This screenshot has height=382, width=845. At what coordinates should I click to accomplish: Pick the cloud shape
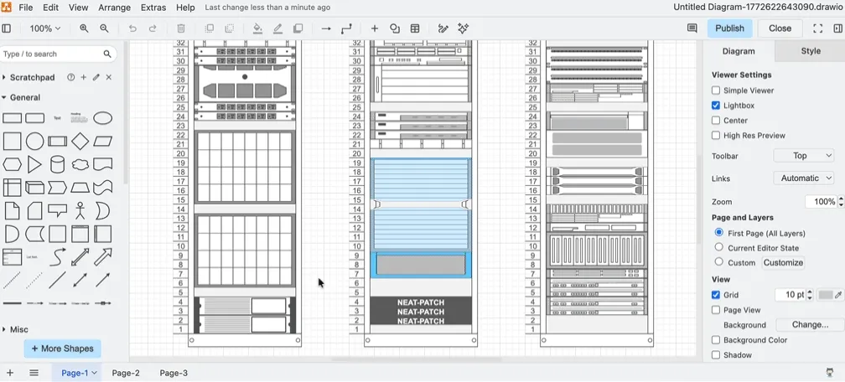coord(80,164)
